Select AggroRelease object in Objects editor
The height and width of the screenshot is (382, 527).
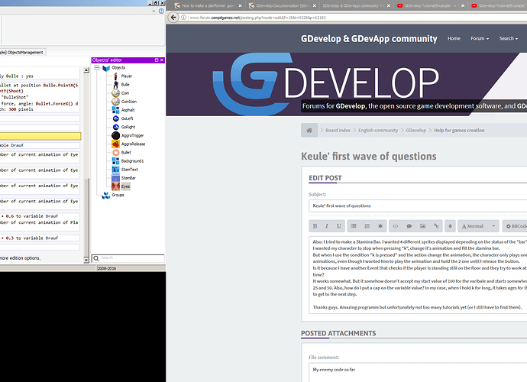click(x=133, y=144)
